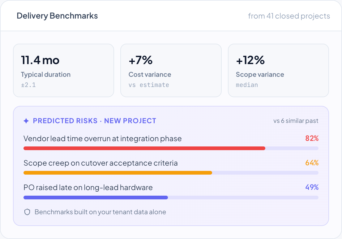Screen dimensions: 342x239
Task: Click the shield icon near tenant data note
Action: click(x=27, y=212)
